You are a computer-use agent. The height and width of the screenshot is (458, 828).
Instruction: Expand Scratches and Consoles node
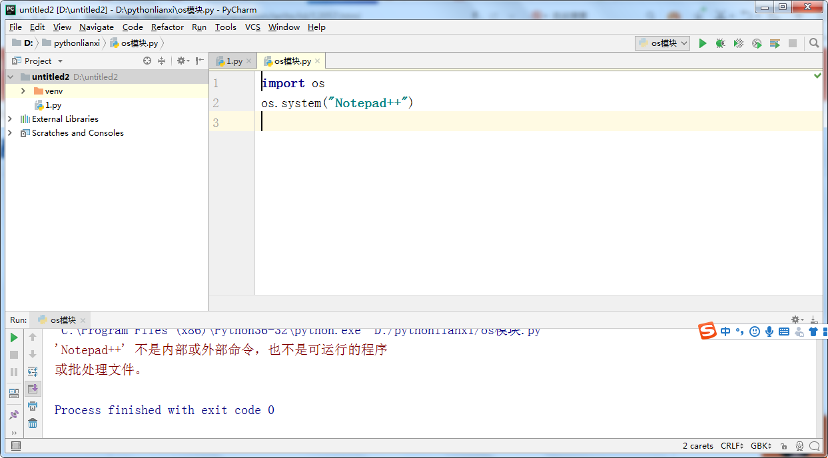click(x=10, y=133)
